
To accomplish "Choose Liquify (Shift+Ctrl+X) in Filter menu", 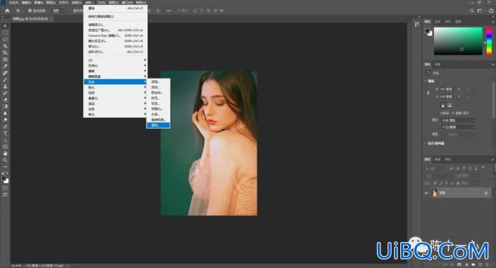I will pyautogui.click(x=115, y=46).
